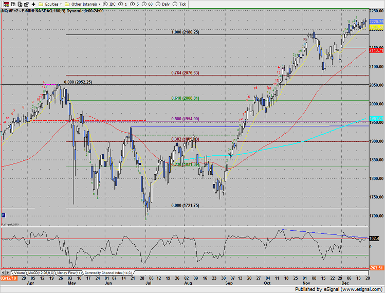
Task: Click the cyan 1961.04 price tag
Action: pos(376,118)
